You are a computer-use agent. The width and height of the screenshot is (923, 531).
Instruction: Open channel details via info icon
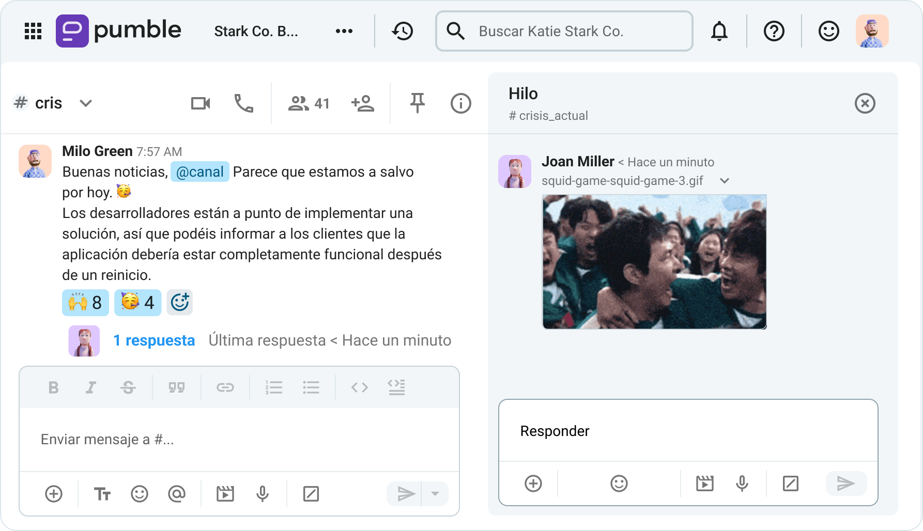coord(460,103)
